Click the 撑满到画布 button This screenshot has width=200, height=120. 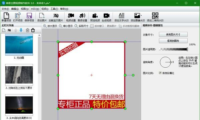(173, 41)
